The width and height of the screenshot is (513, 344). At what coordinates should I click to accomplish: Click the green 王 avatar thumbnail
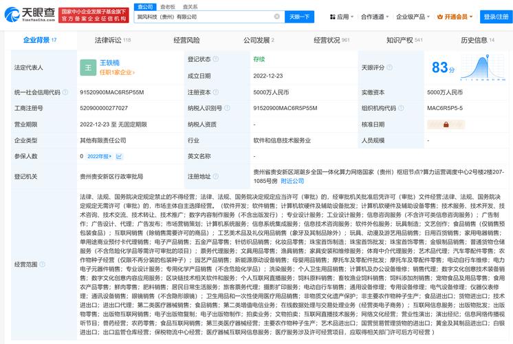(x=88, y=67)
